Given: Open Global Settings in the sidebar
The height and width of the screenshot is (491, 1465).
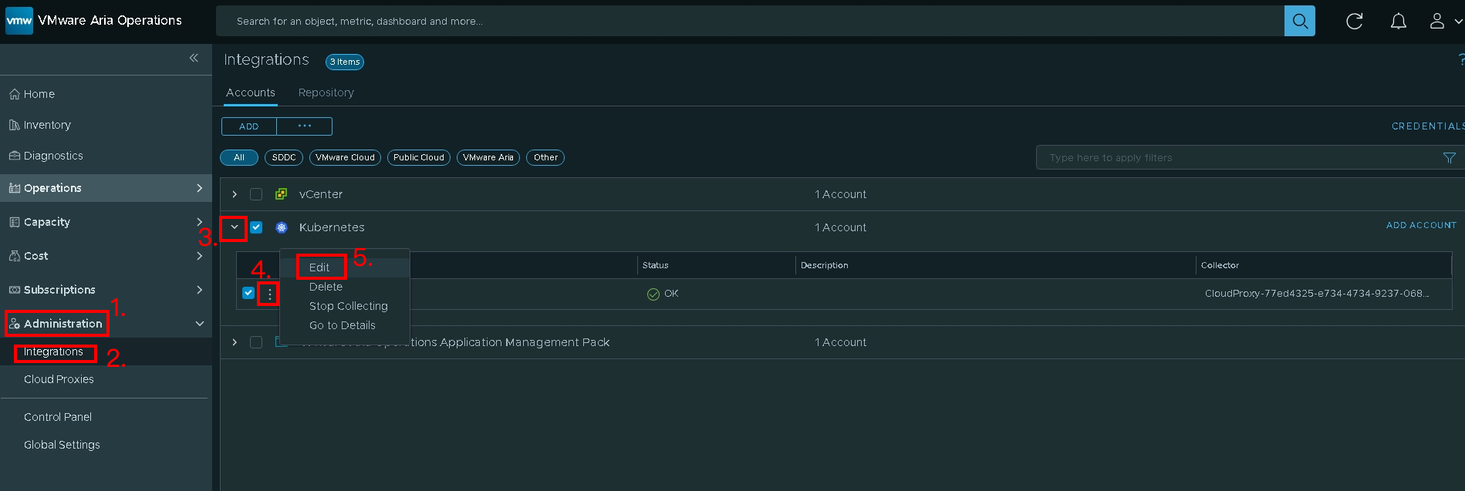Looking at the screenshot, I should point(62,445).
